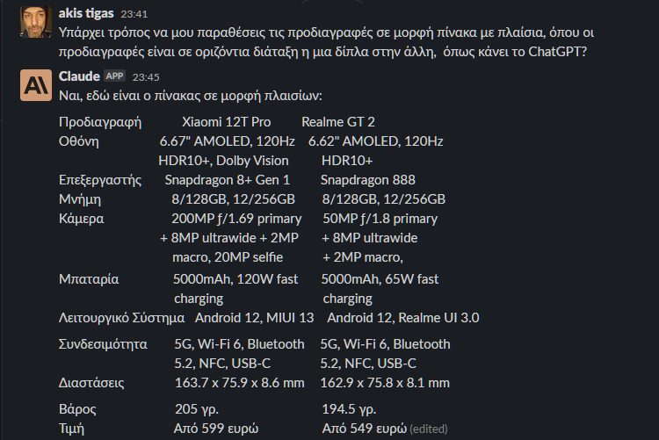Click the Από 599 ευρώ price text
The height and width of the screenshot is (440, 659).
[x=216, y=429]
